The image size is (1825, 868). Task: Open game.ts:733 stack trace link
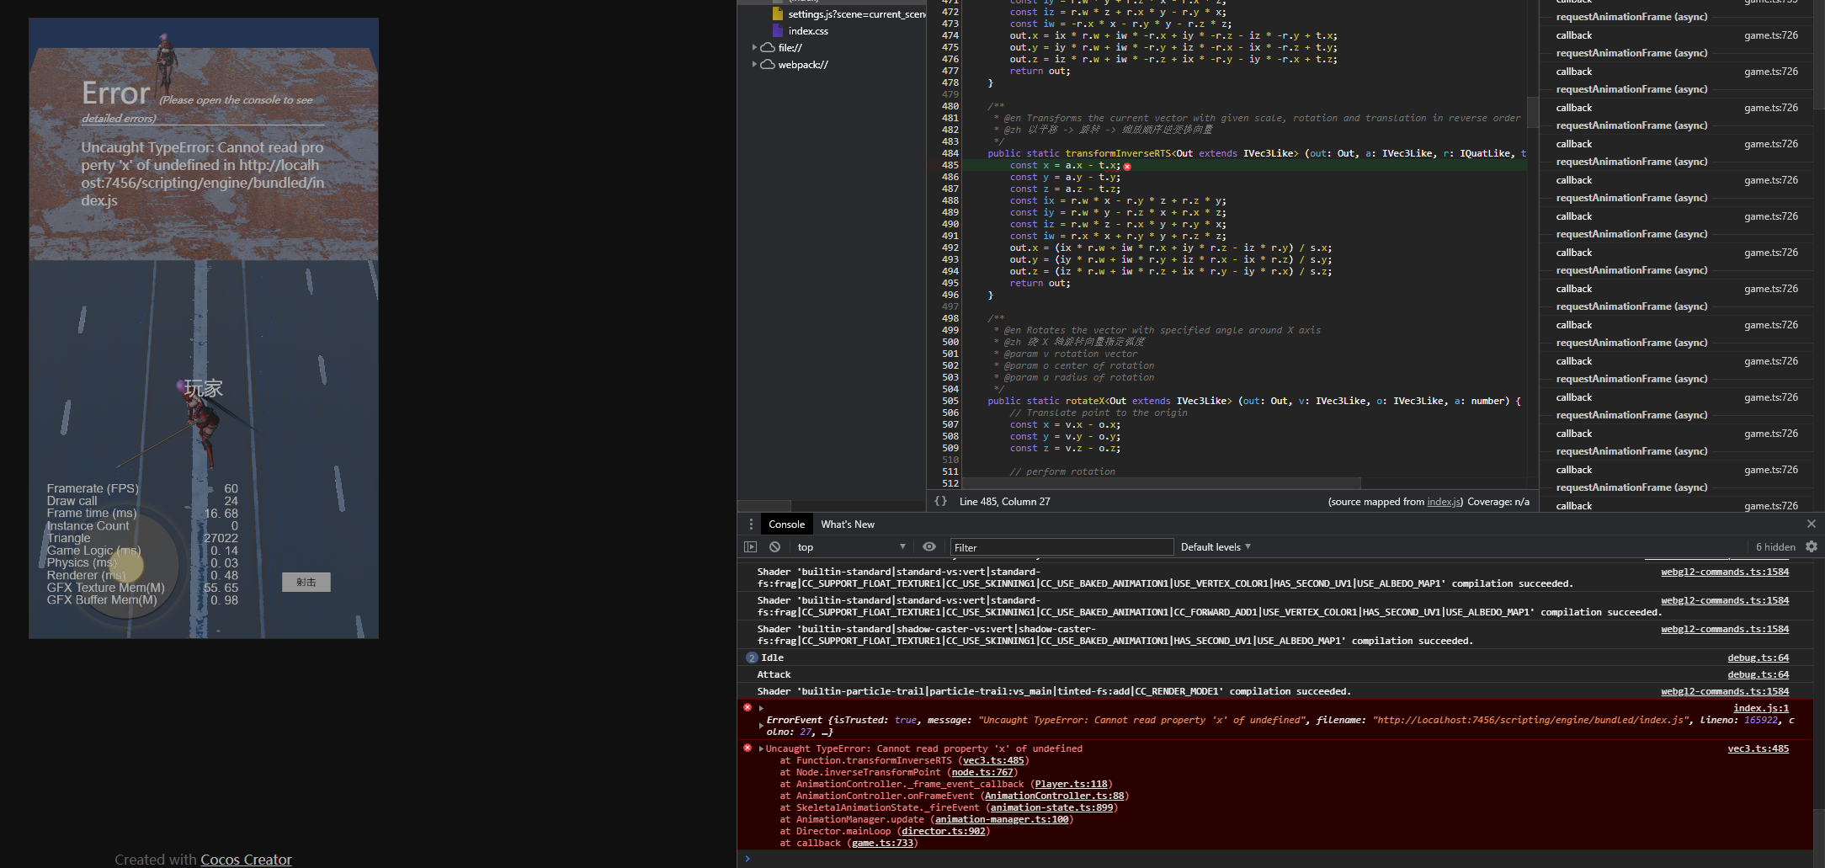[x=882, y=844]
